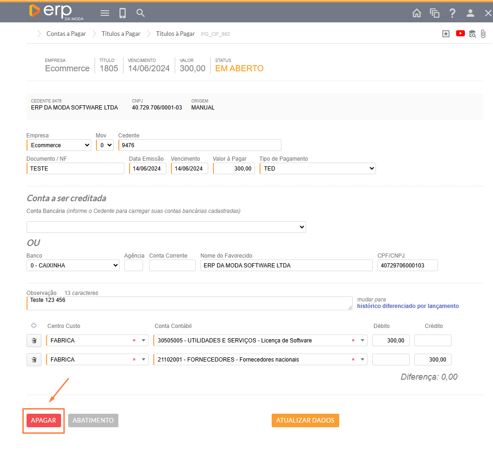Go to home via house icon
Image resolution: width=493 pixels, height=451 pixels.
[x=417, y=13]
